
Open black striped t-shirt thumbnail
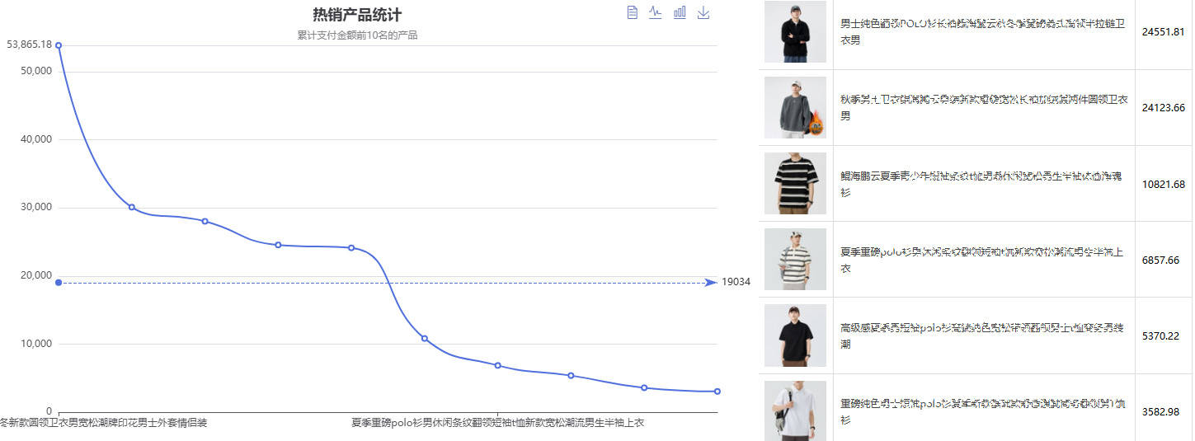click(795, 183)
